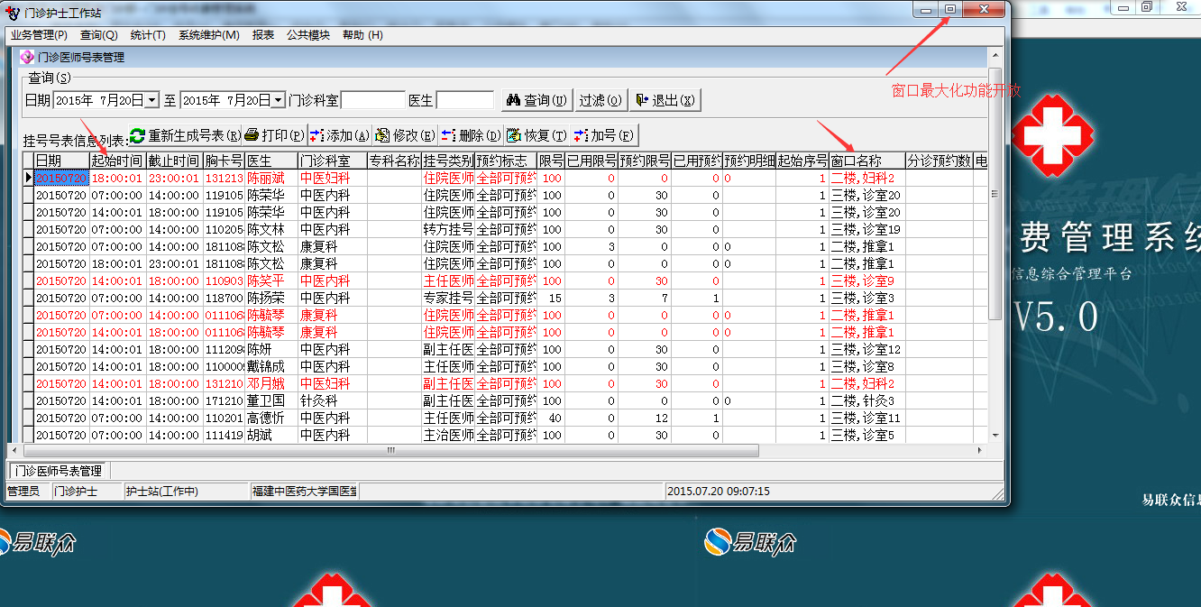Click the 主治医师 cell in 胡斌's row
Image resolution: width=1201 pixels, height=607 pixels.
point(448,436)
